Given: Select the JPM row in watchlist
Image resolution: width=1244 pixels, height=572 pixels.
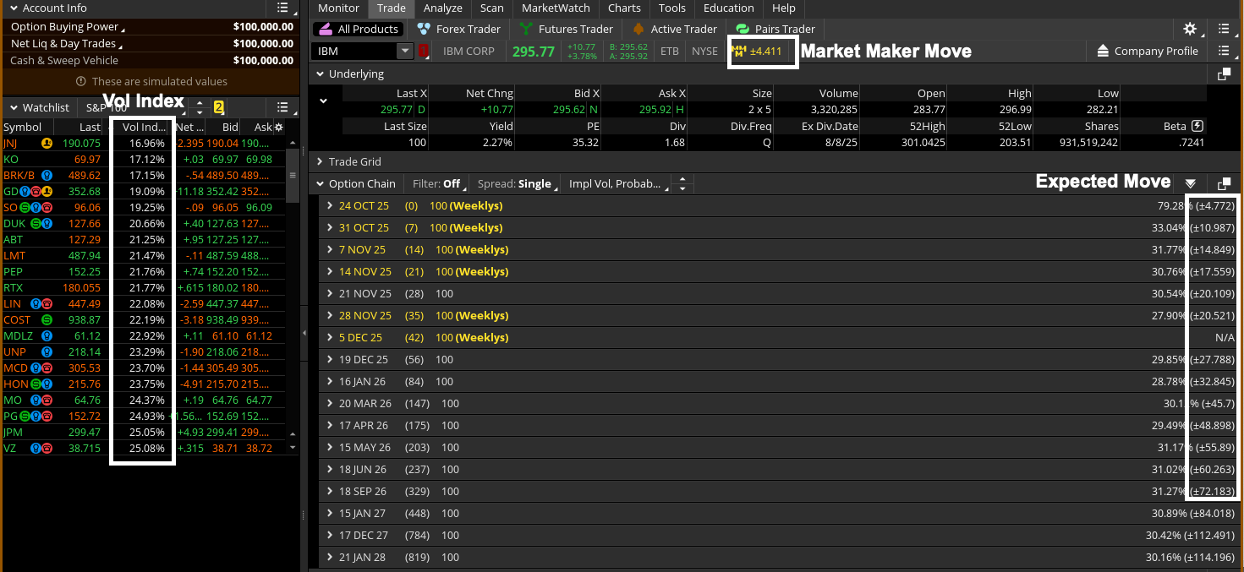Looking at the screenshot, I should pos(144,433).
